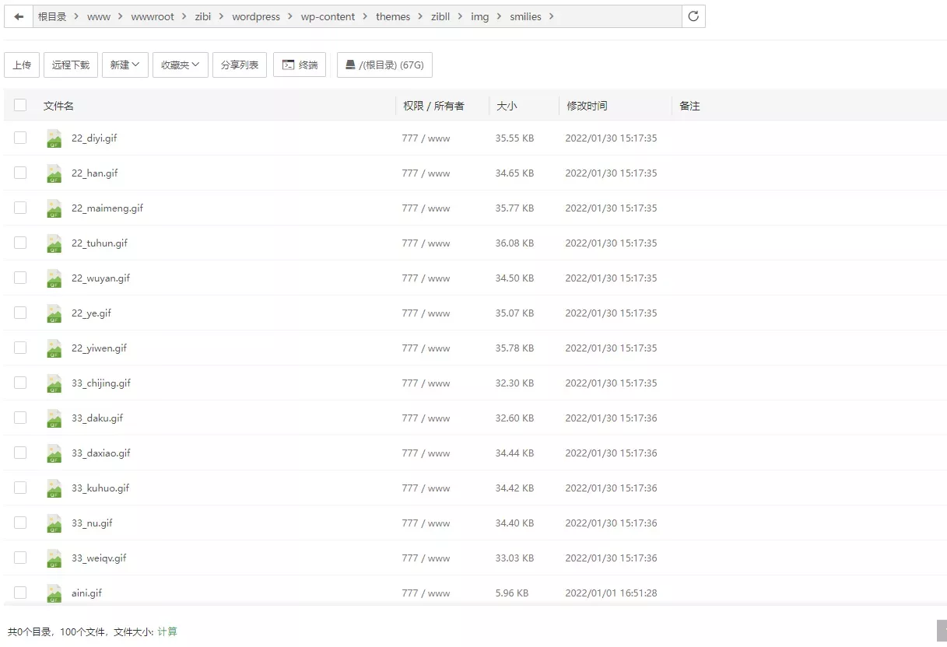Click the file name 33_weiqv.gif
Screen dimensions: 947x647
click(x=99, y=558)
